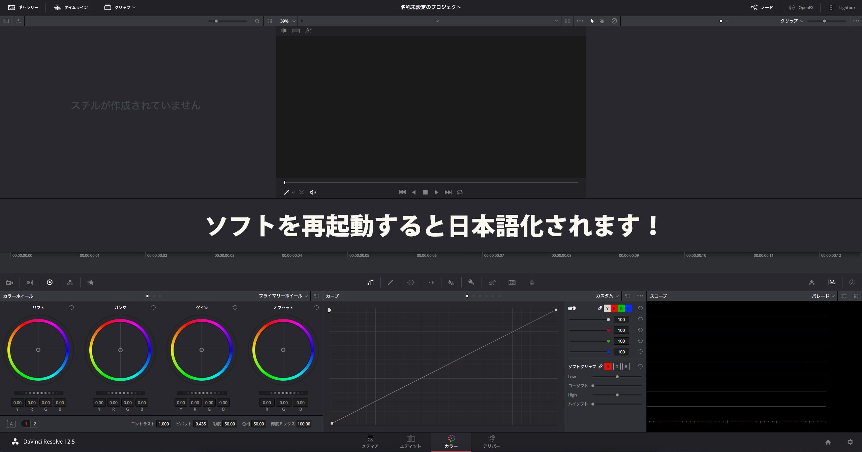Open the RGB Mixer palette
The height and width of the screenshot is (452, 862).
point(70,282)
